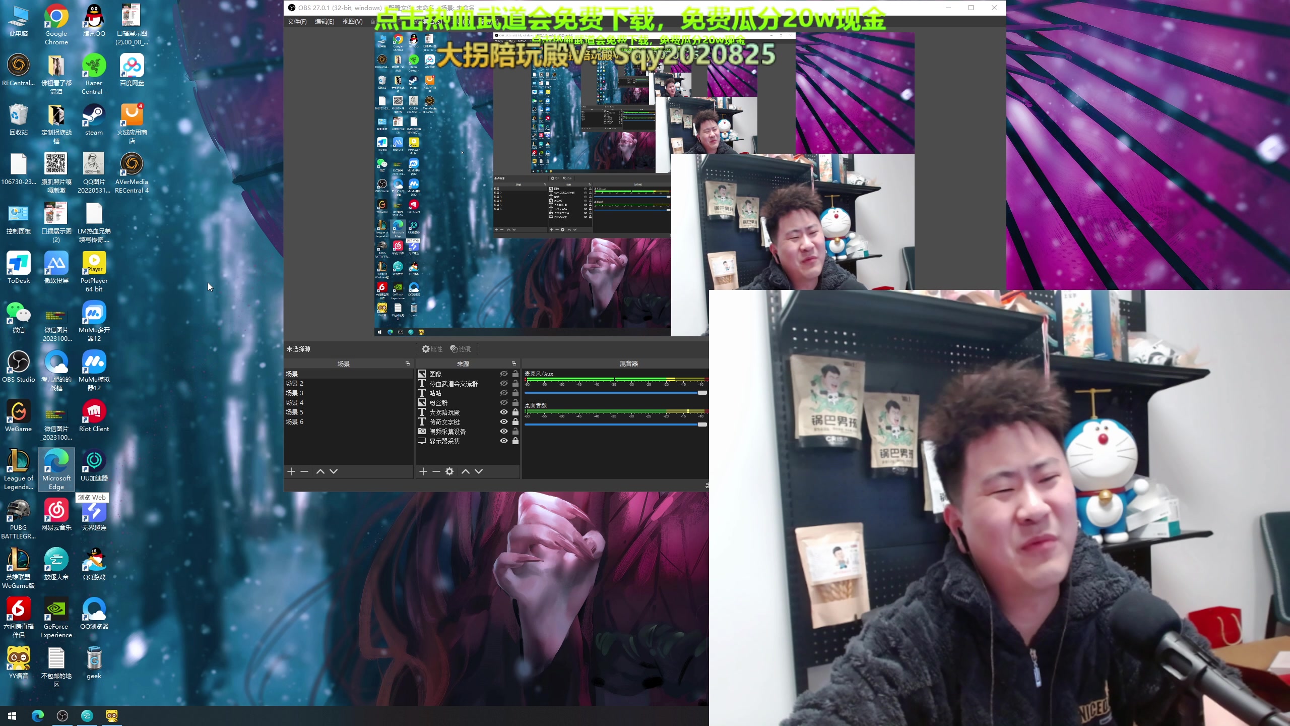Click the 滤镜 filters button
This screenshot has height=726, width=1290.
coord(461,349)
